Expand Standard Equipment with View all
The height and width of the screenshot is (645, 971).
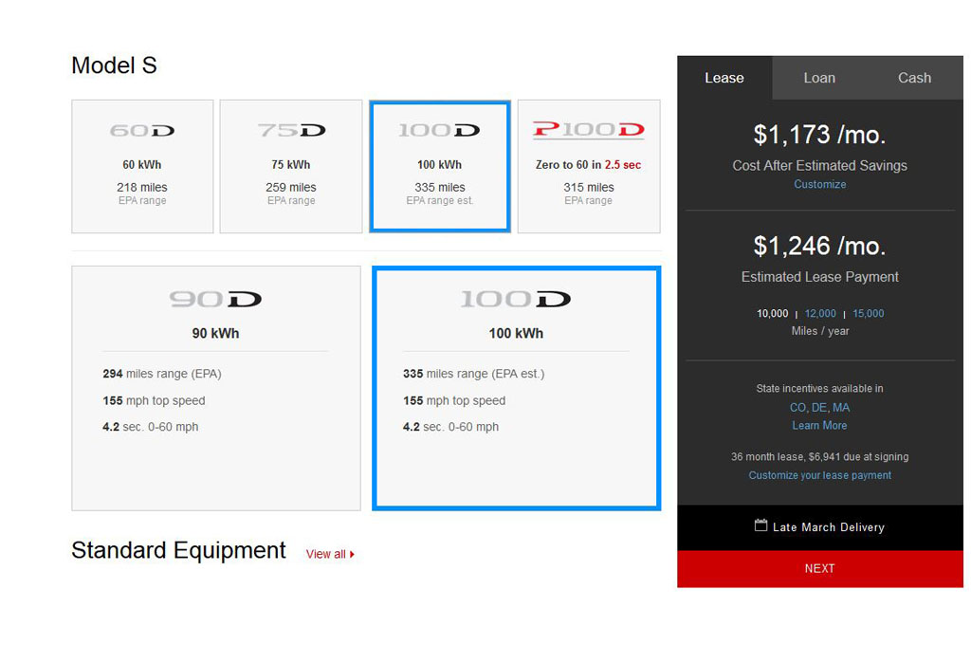tap(325, 555)
